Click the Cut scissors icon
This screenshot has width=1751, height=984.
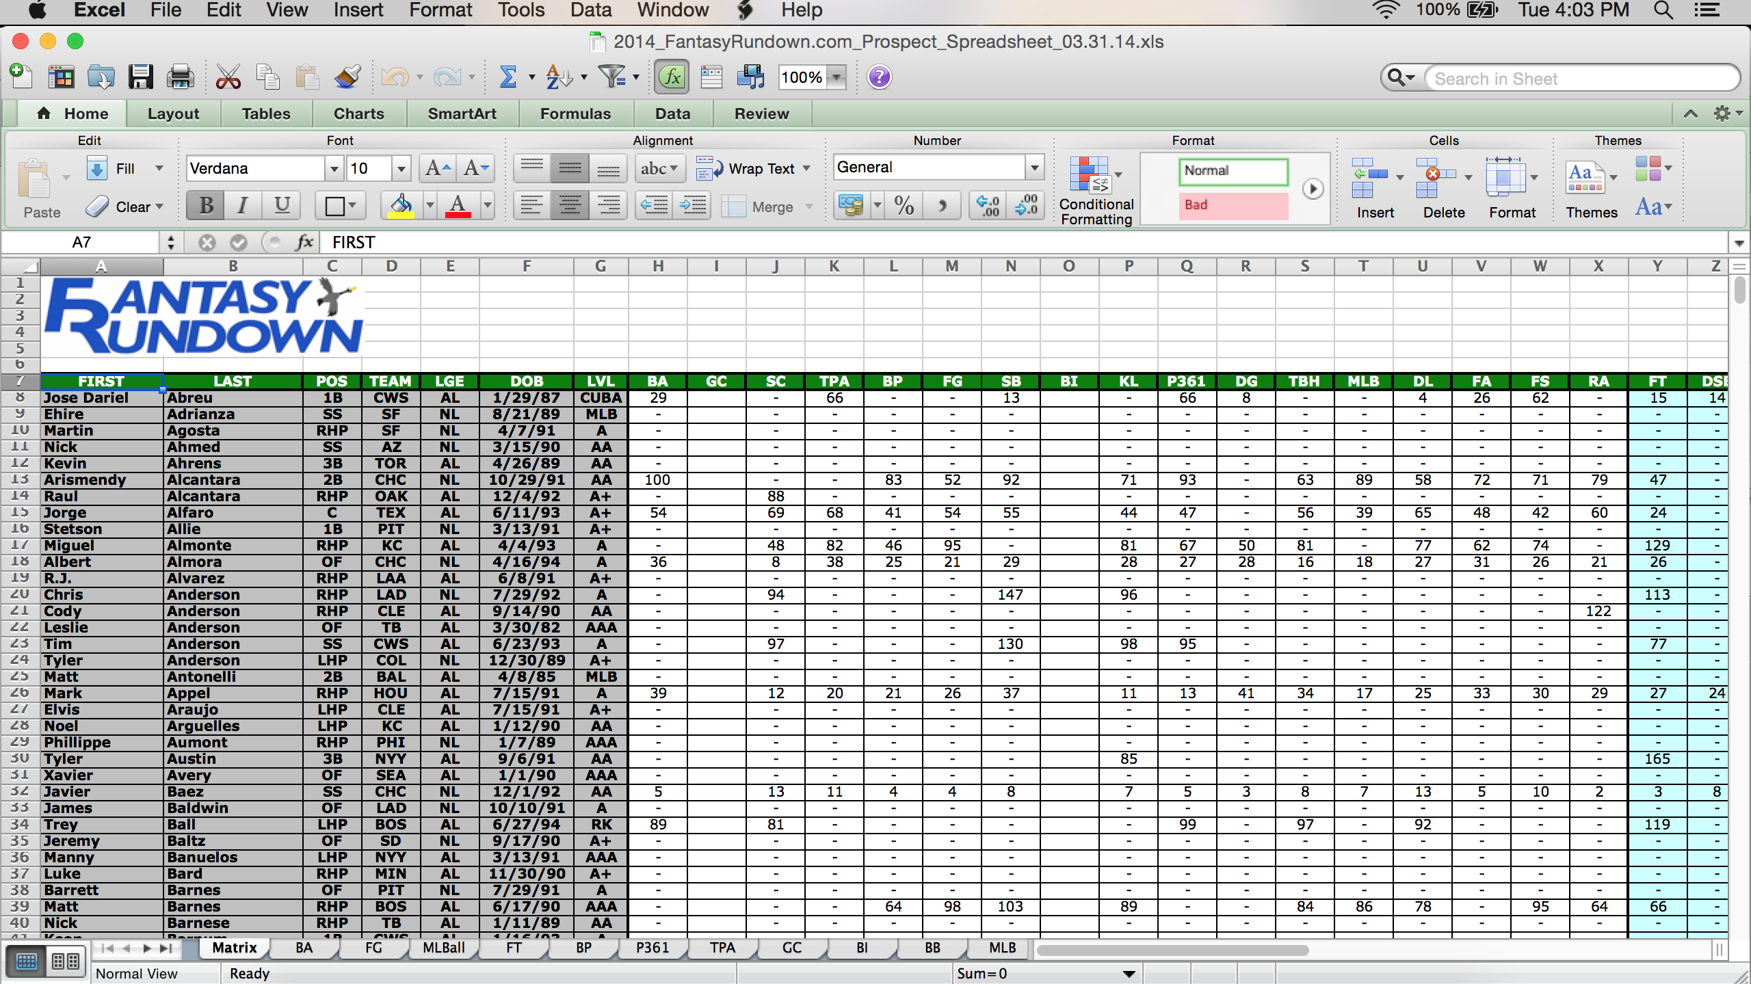(228, 77)
